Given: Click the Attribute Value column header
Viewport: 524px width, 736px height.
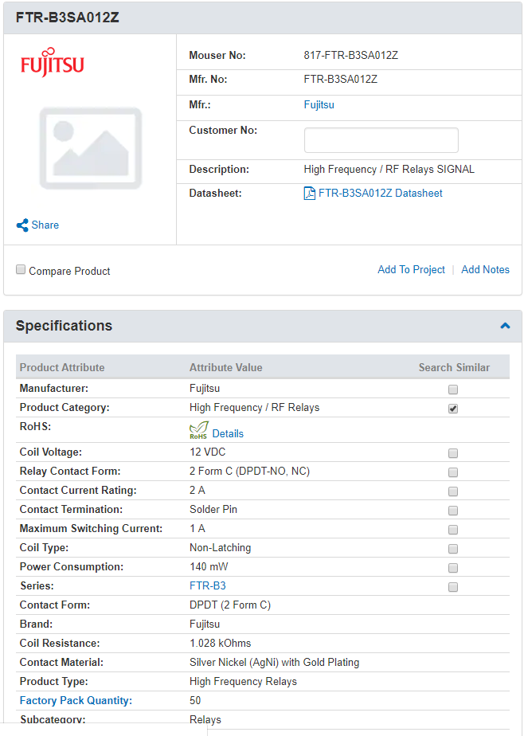Looking at the screenshot, I should (225, 367).
